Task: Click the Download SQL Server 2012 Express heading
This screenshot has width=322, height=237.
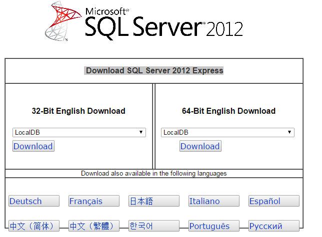Action: click(154, 71)
